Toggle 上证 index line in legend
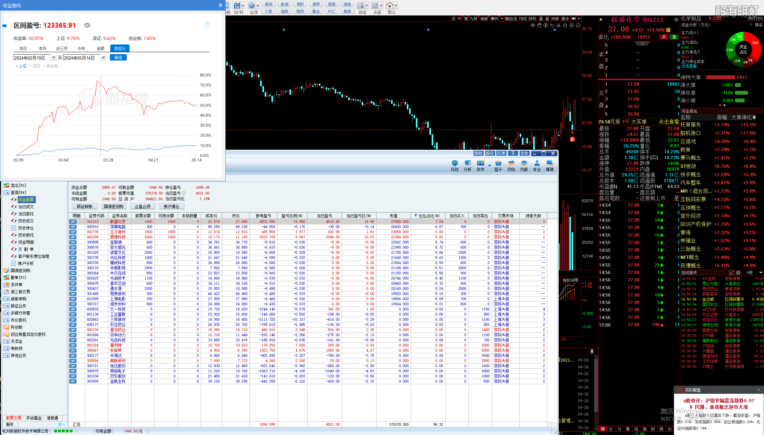The width and height of the screenshot is (764, 435). (x=21, y=66)
